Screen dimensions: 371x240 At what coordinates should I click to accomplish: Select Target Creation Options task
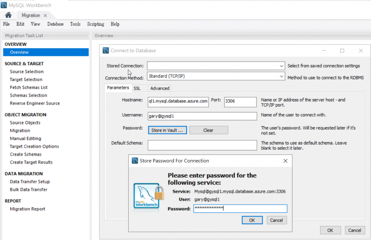coord(34,146)
